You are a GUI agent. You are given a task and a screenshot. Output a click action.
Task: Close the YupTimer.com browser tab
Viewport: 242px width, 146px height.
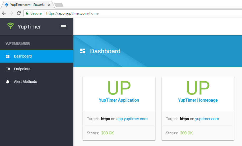(x=49, y=5)
